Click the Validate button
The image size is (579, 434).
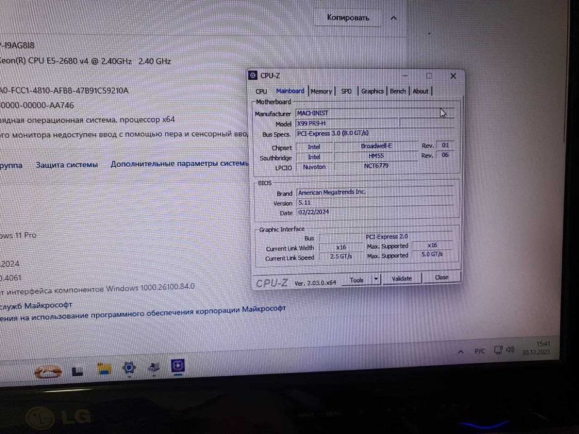(x=402, y=278)
